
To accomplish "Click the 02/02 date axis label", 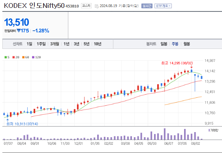I will [x=109, y=144].
